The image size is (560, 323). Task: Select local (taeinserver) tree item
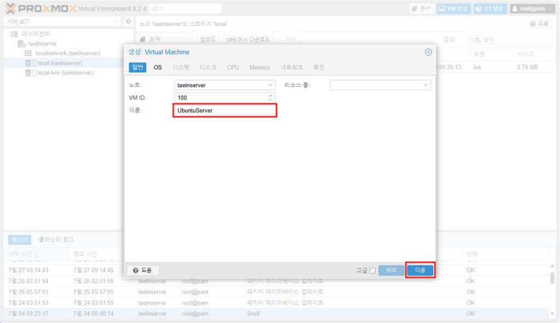[60, 63]
